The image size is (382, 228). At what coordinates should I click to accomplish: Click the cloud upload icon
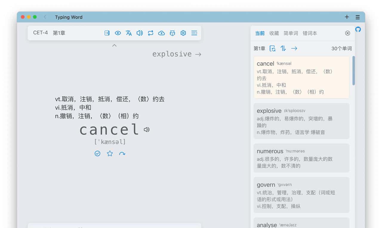161,33
